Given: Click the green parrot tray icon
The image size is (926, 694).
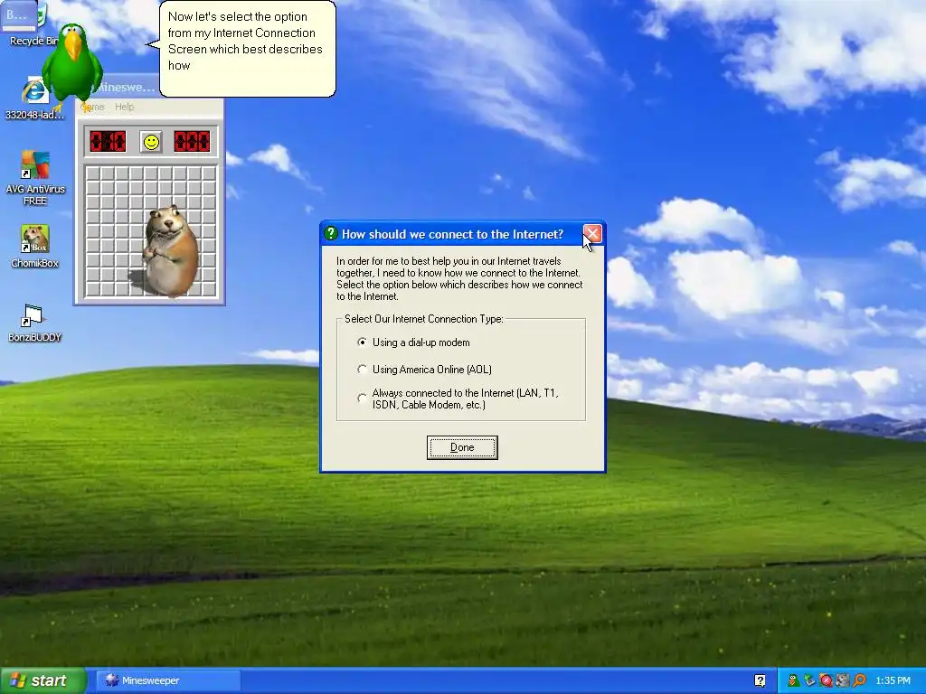Looking at the screenshot, I should [x=793, y=680].
